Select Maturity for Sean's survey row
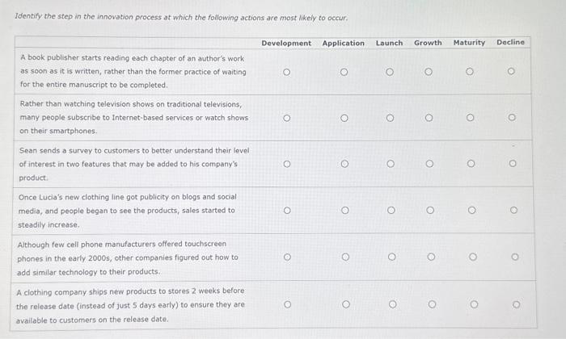The width and height of the screenshot is (566, 339). pyautogui.click(x=471, y=164)
